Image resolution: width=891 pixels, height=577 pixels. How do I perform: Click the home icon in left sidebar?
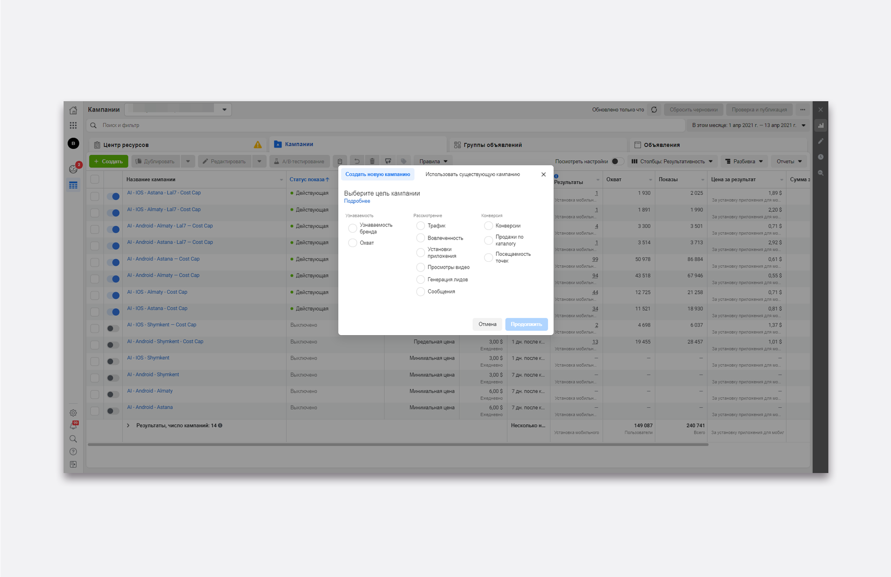tap(73, 110)
